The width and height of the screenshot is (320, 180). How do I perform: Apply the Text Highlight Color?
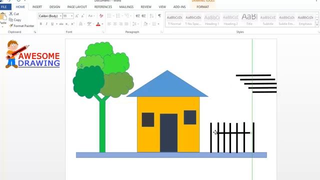89,24
